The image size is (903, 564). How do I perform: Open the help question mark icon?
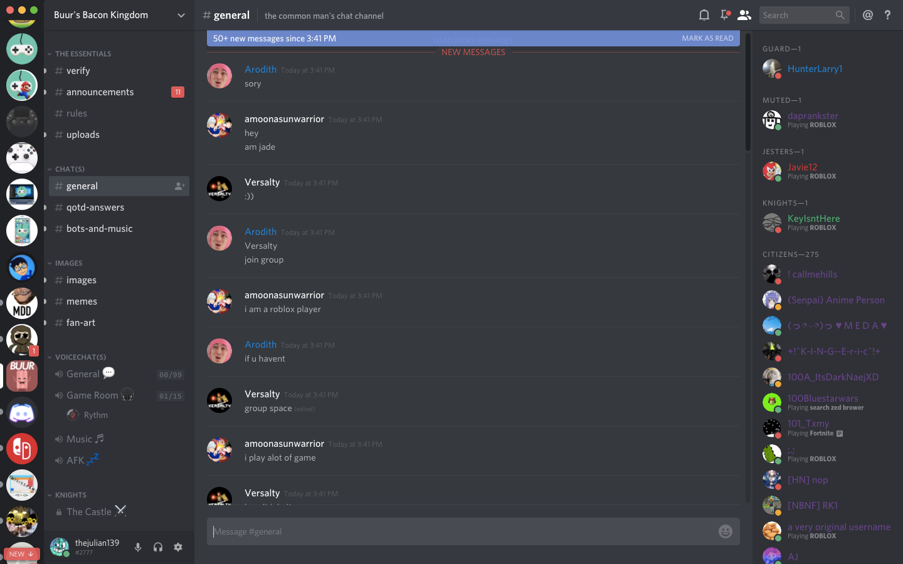pyautogui.click(x=887, y=15)
